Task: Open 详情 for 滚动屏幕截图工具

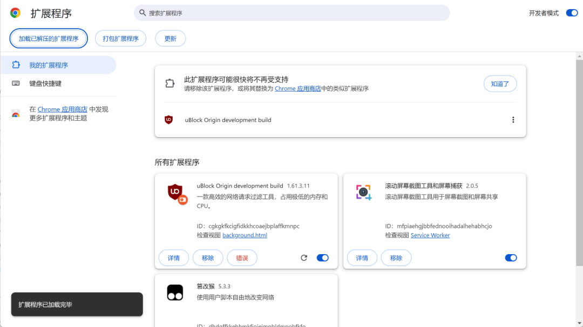Action: tap(362, 258)
